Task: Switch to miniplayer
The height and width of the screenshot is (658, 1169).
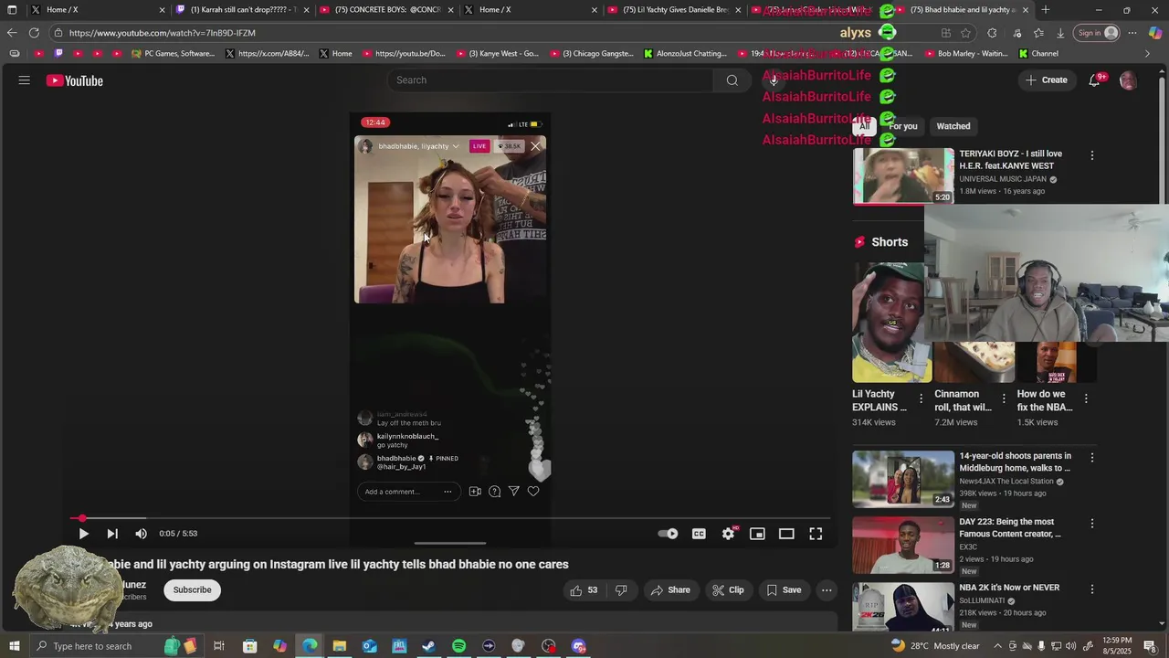Action: (x=757, y=534)
